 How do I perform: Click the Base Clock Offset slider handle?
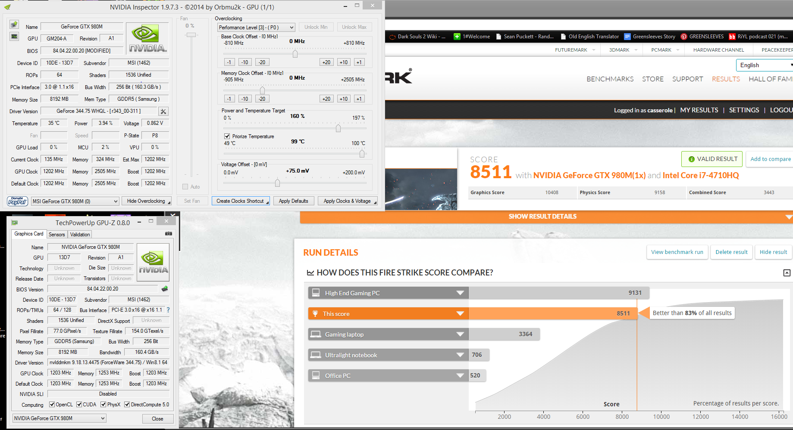click(295, 54)
